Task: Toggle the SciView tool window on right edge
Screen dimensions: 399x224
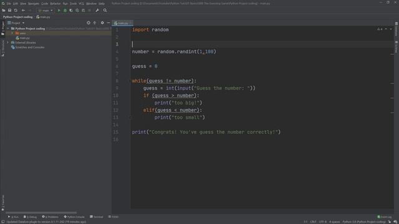Action: pos(397,47)
